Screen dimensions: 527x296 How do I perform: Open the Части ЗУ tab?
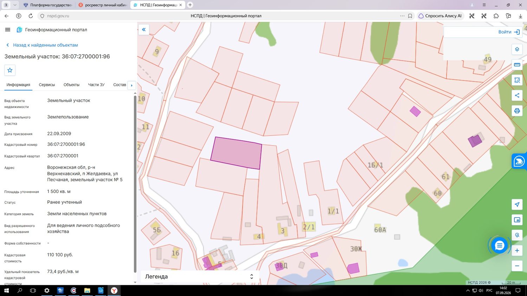pos(96,85)
